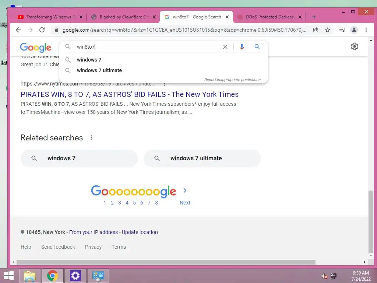This screenshot has height=283, width=377.
Task: Click the scroll-down arrow
Action: [371, 256]
